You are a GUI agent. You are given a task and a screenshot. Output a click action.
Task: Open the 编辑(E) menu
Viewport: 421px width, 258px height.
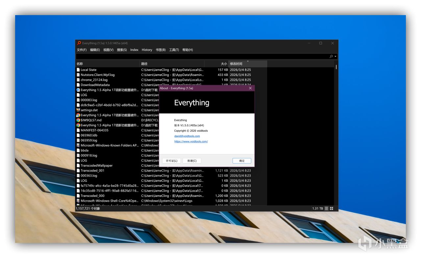[95, 50]
